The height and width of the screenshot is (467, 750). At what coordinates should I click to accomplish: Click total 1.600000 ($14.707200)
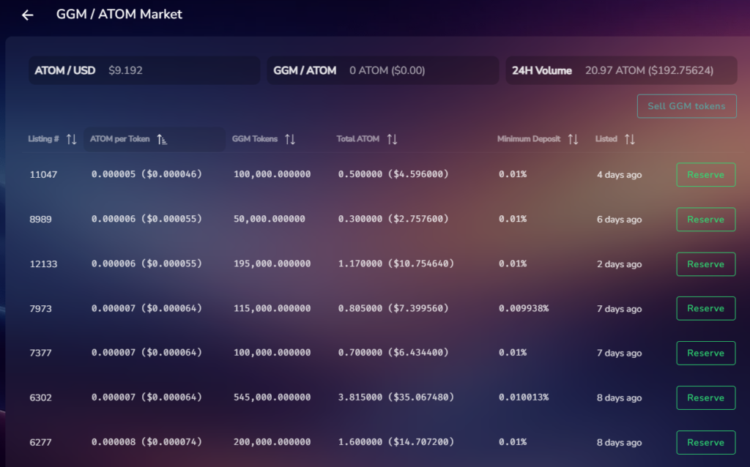coord(396,441)
